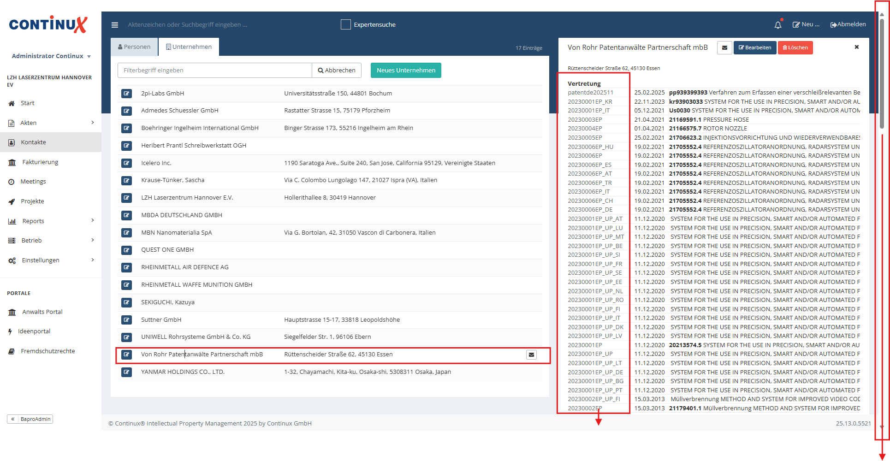Expand the Akten sidebar menu
Screen dimensions: 890x461
point(51,123)
